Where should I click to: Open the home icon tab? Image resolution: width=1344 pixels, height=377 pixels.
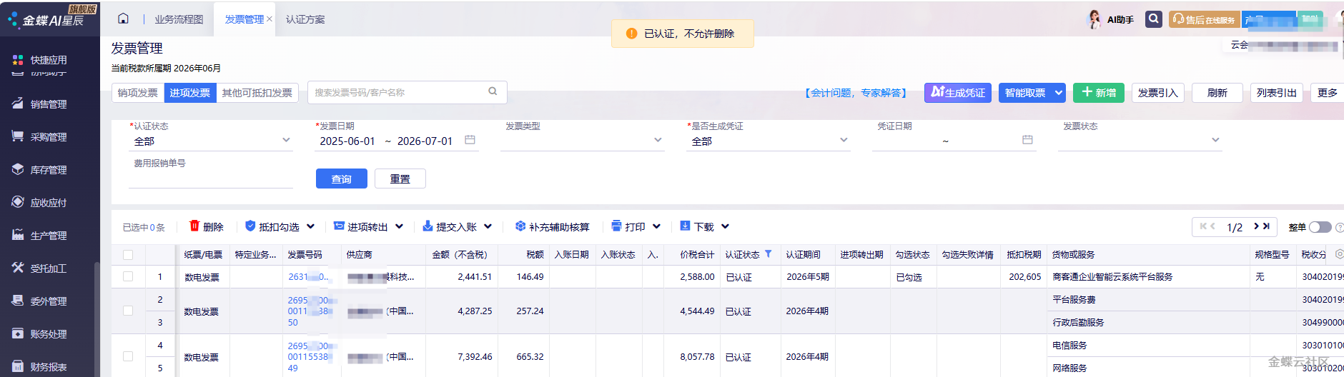coord(123,19)
